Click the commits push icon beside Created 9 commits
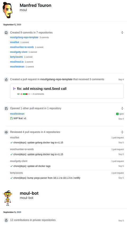The width and height of the screenshot is (127, 230). [x=6, y=32]
